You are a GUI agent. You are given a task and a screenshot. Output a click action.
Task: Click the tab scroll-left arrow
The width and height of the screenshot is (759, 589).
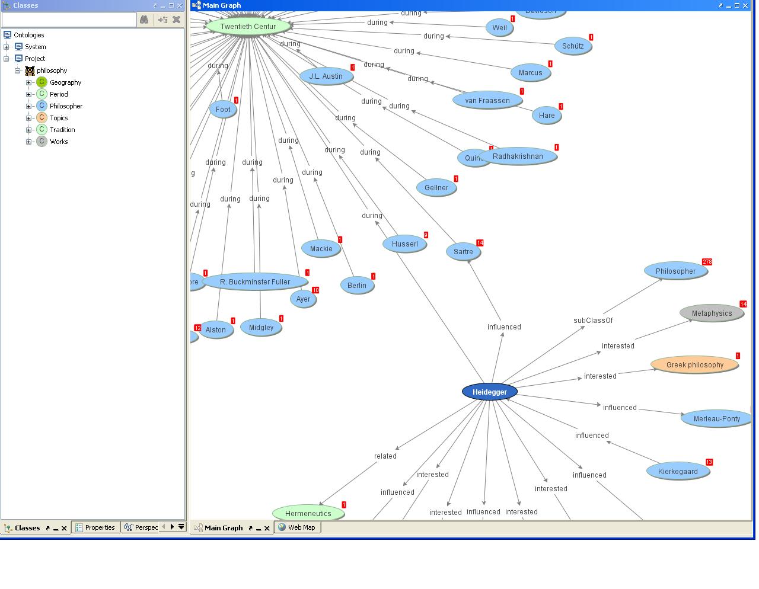click(164, 526)
